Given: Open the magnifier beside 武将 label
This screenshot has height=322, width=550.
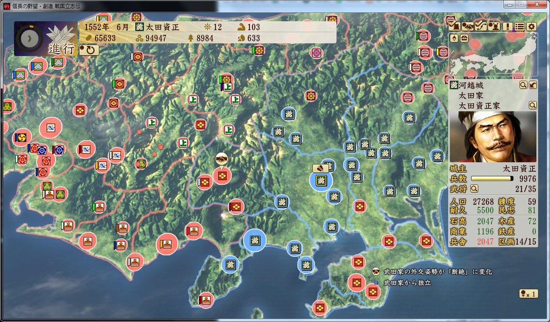Looking at the screenshot, I should click(x=474, y=188).
